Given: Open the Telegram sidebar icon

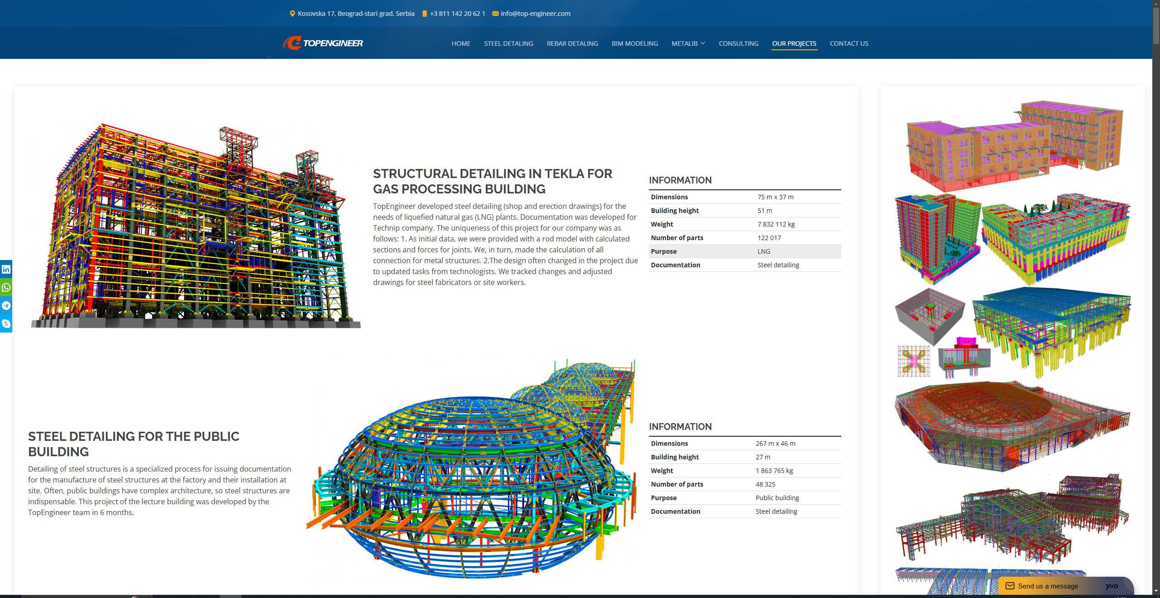Looking at the screenshot, I should pos(6,306).
